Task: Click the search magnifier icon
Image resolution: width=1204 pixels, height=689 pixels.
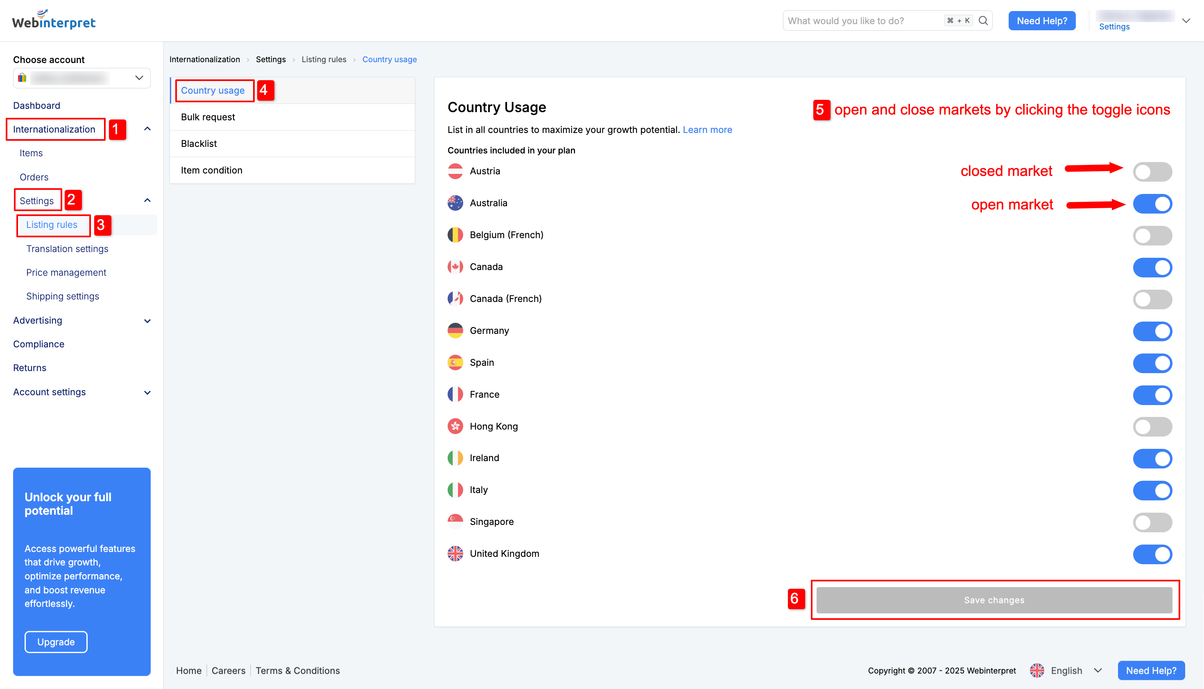Action: coord(983,21)
